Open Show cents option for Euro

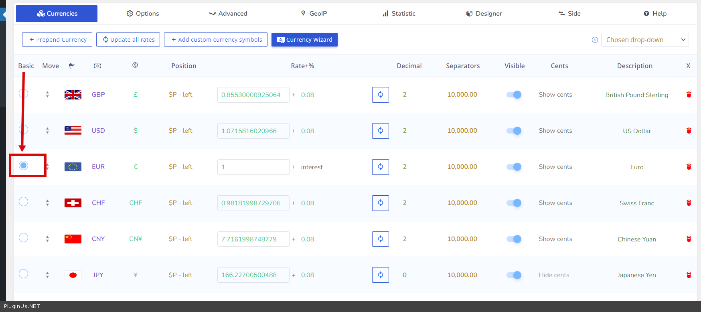tap(555, 167)
